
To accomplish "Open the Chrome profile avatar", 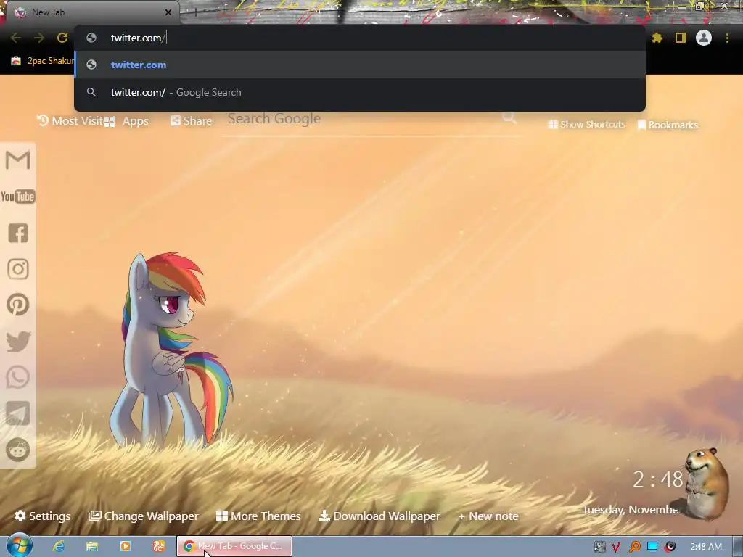I will 704,38.
